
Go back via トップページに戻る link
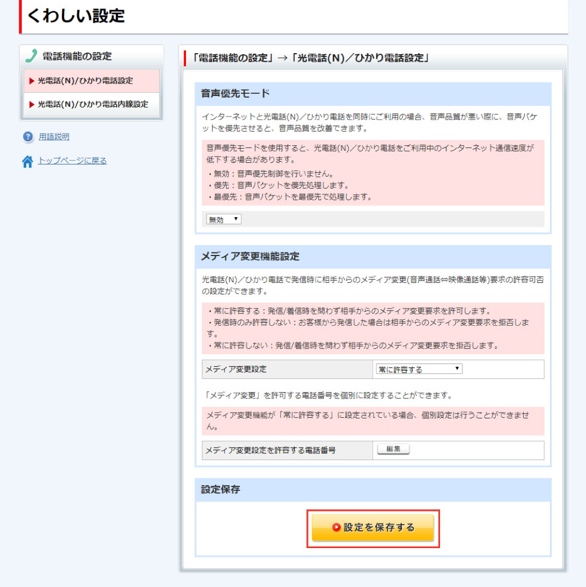coord(72,161)
